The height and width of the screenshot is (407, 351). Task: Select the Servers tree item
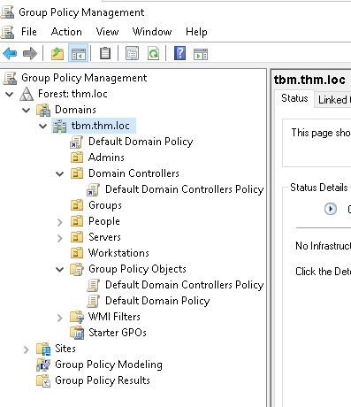click(x=104, y=237)
